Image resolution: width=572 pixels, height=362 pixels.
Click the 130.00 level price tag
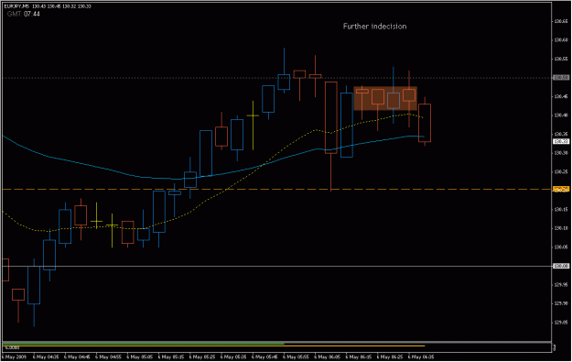coord(561,266)
